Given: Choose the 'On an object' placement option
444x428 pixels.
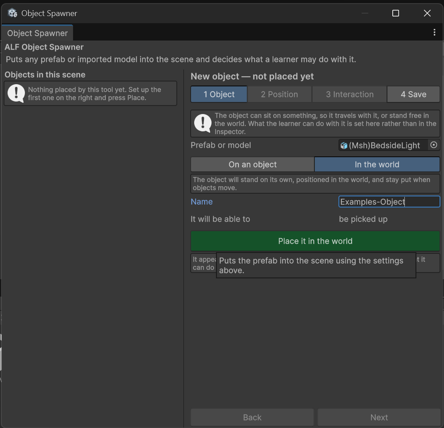Looking at the screenshot, I should coord(253,164).
